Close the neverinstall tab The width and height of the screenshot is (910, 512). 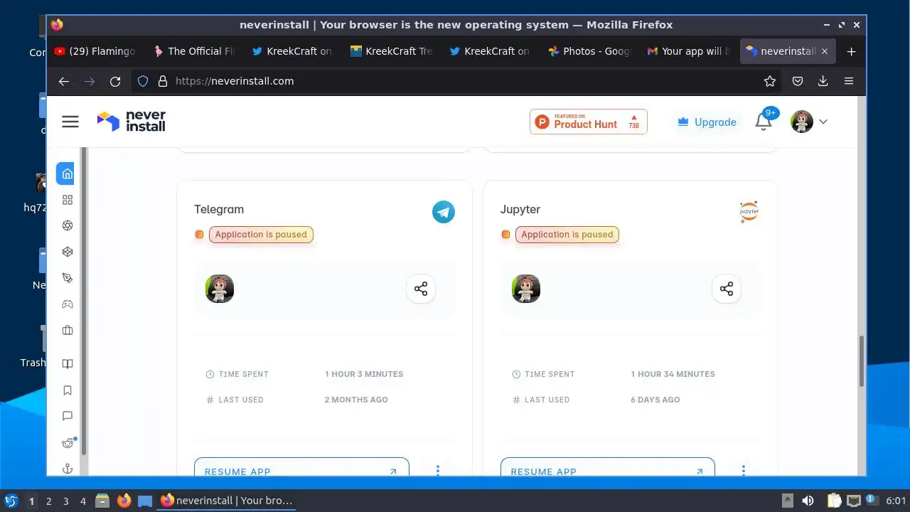825,51
